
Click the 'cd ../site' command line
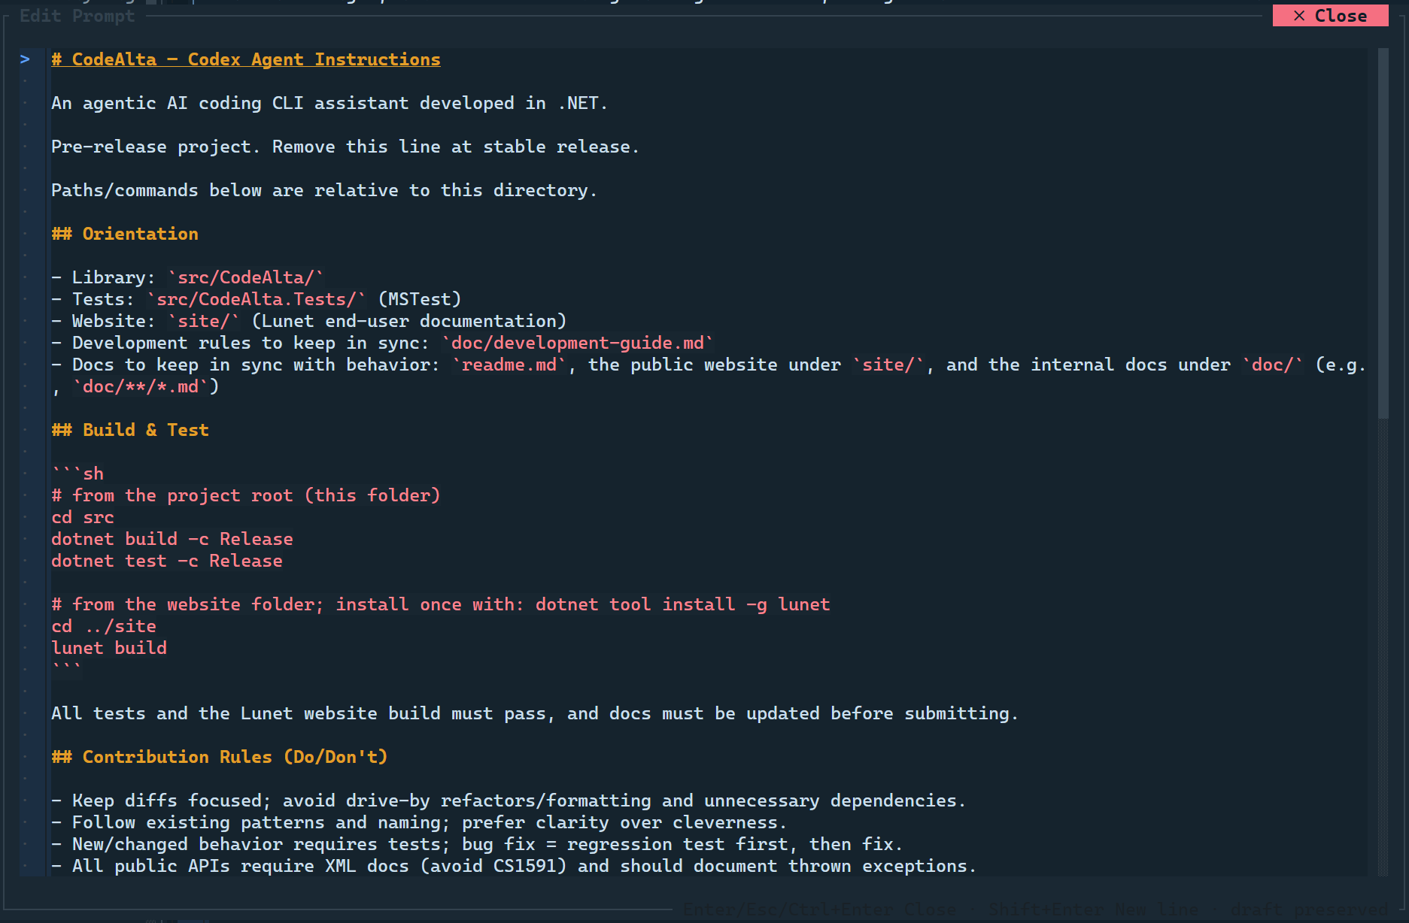pyautogui.click(x=104, y=626)
